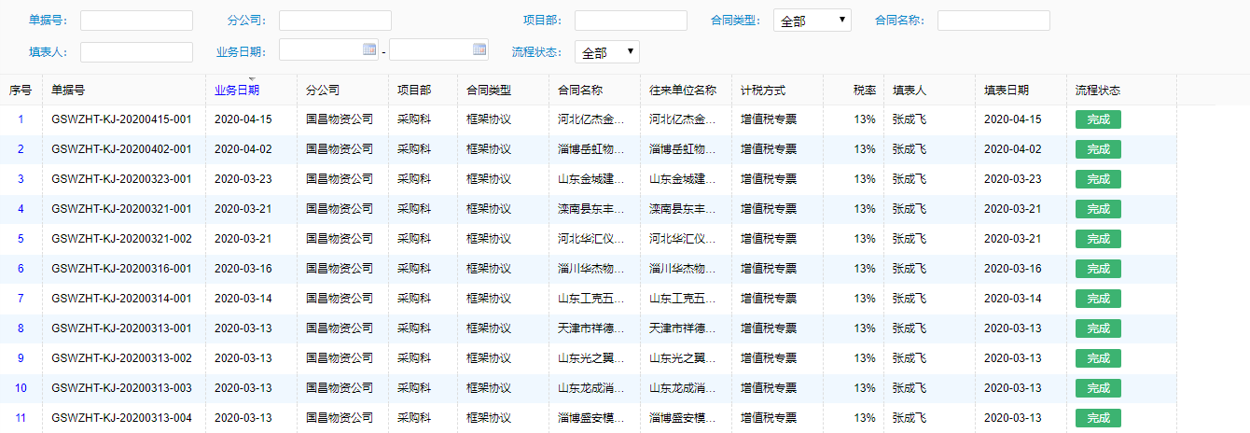
Task: Click 完成 status for GSWZHT-KJ-20200313-004
Action: (x=1098, y=418)
